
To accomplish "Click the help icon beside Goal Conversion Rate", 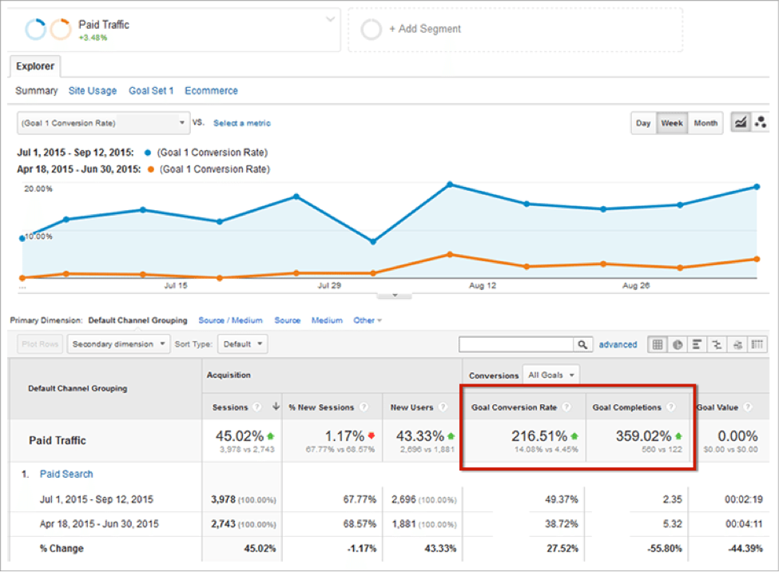I will coord(566,407).
